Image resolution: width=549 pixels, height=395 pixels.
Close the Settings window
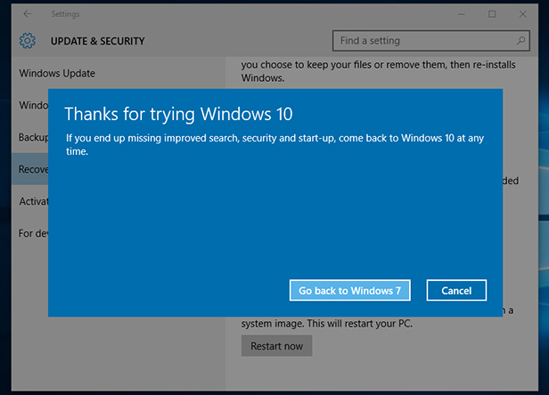(x=523, y=14)
